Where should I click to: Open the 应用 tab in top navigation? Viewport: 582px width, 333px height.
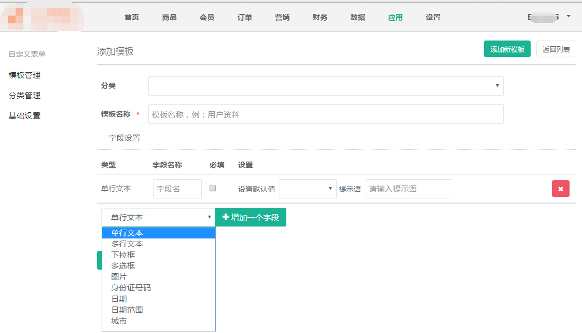pos(395,17)
